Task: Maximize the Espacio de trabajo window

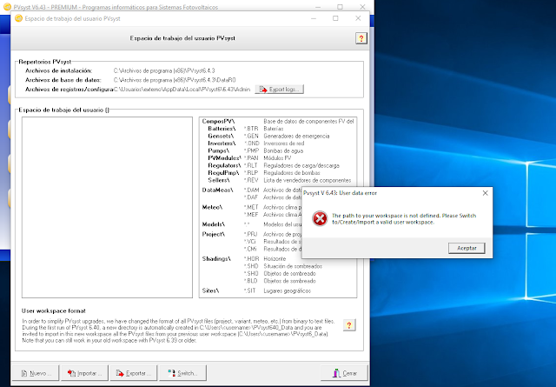Action: [335, 18]
